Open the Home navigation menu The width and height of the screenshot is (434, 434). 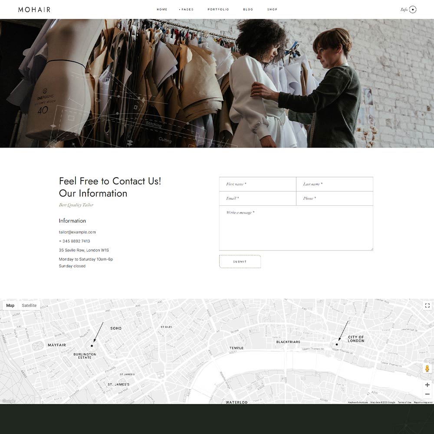click(162, 10)
